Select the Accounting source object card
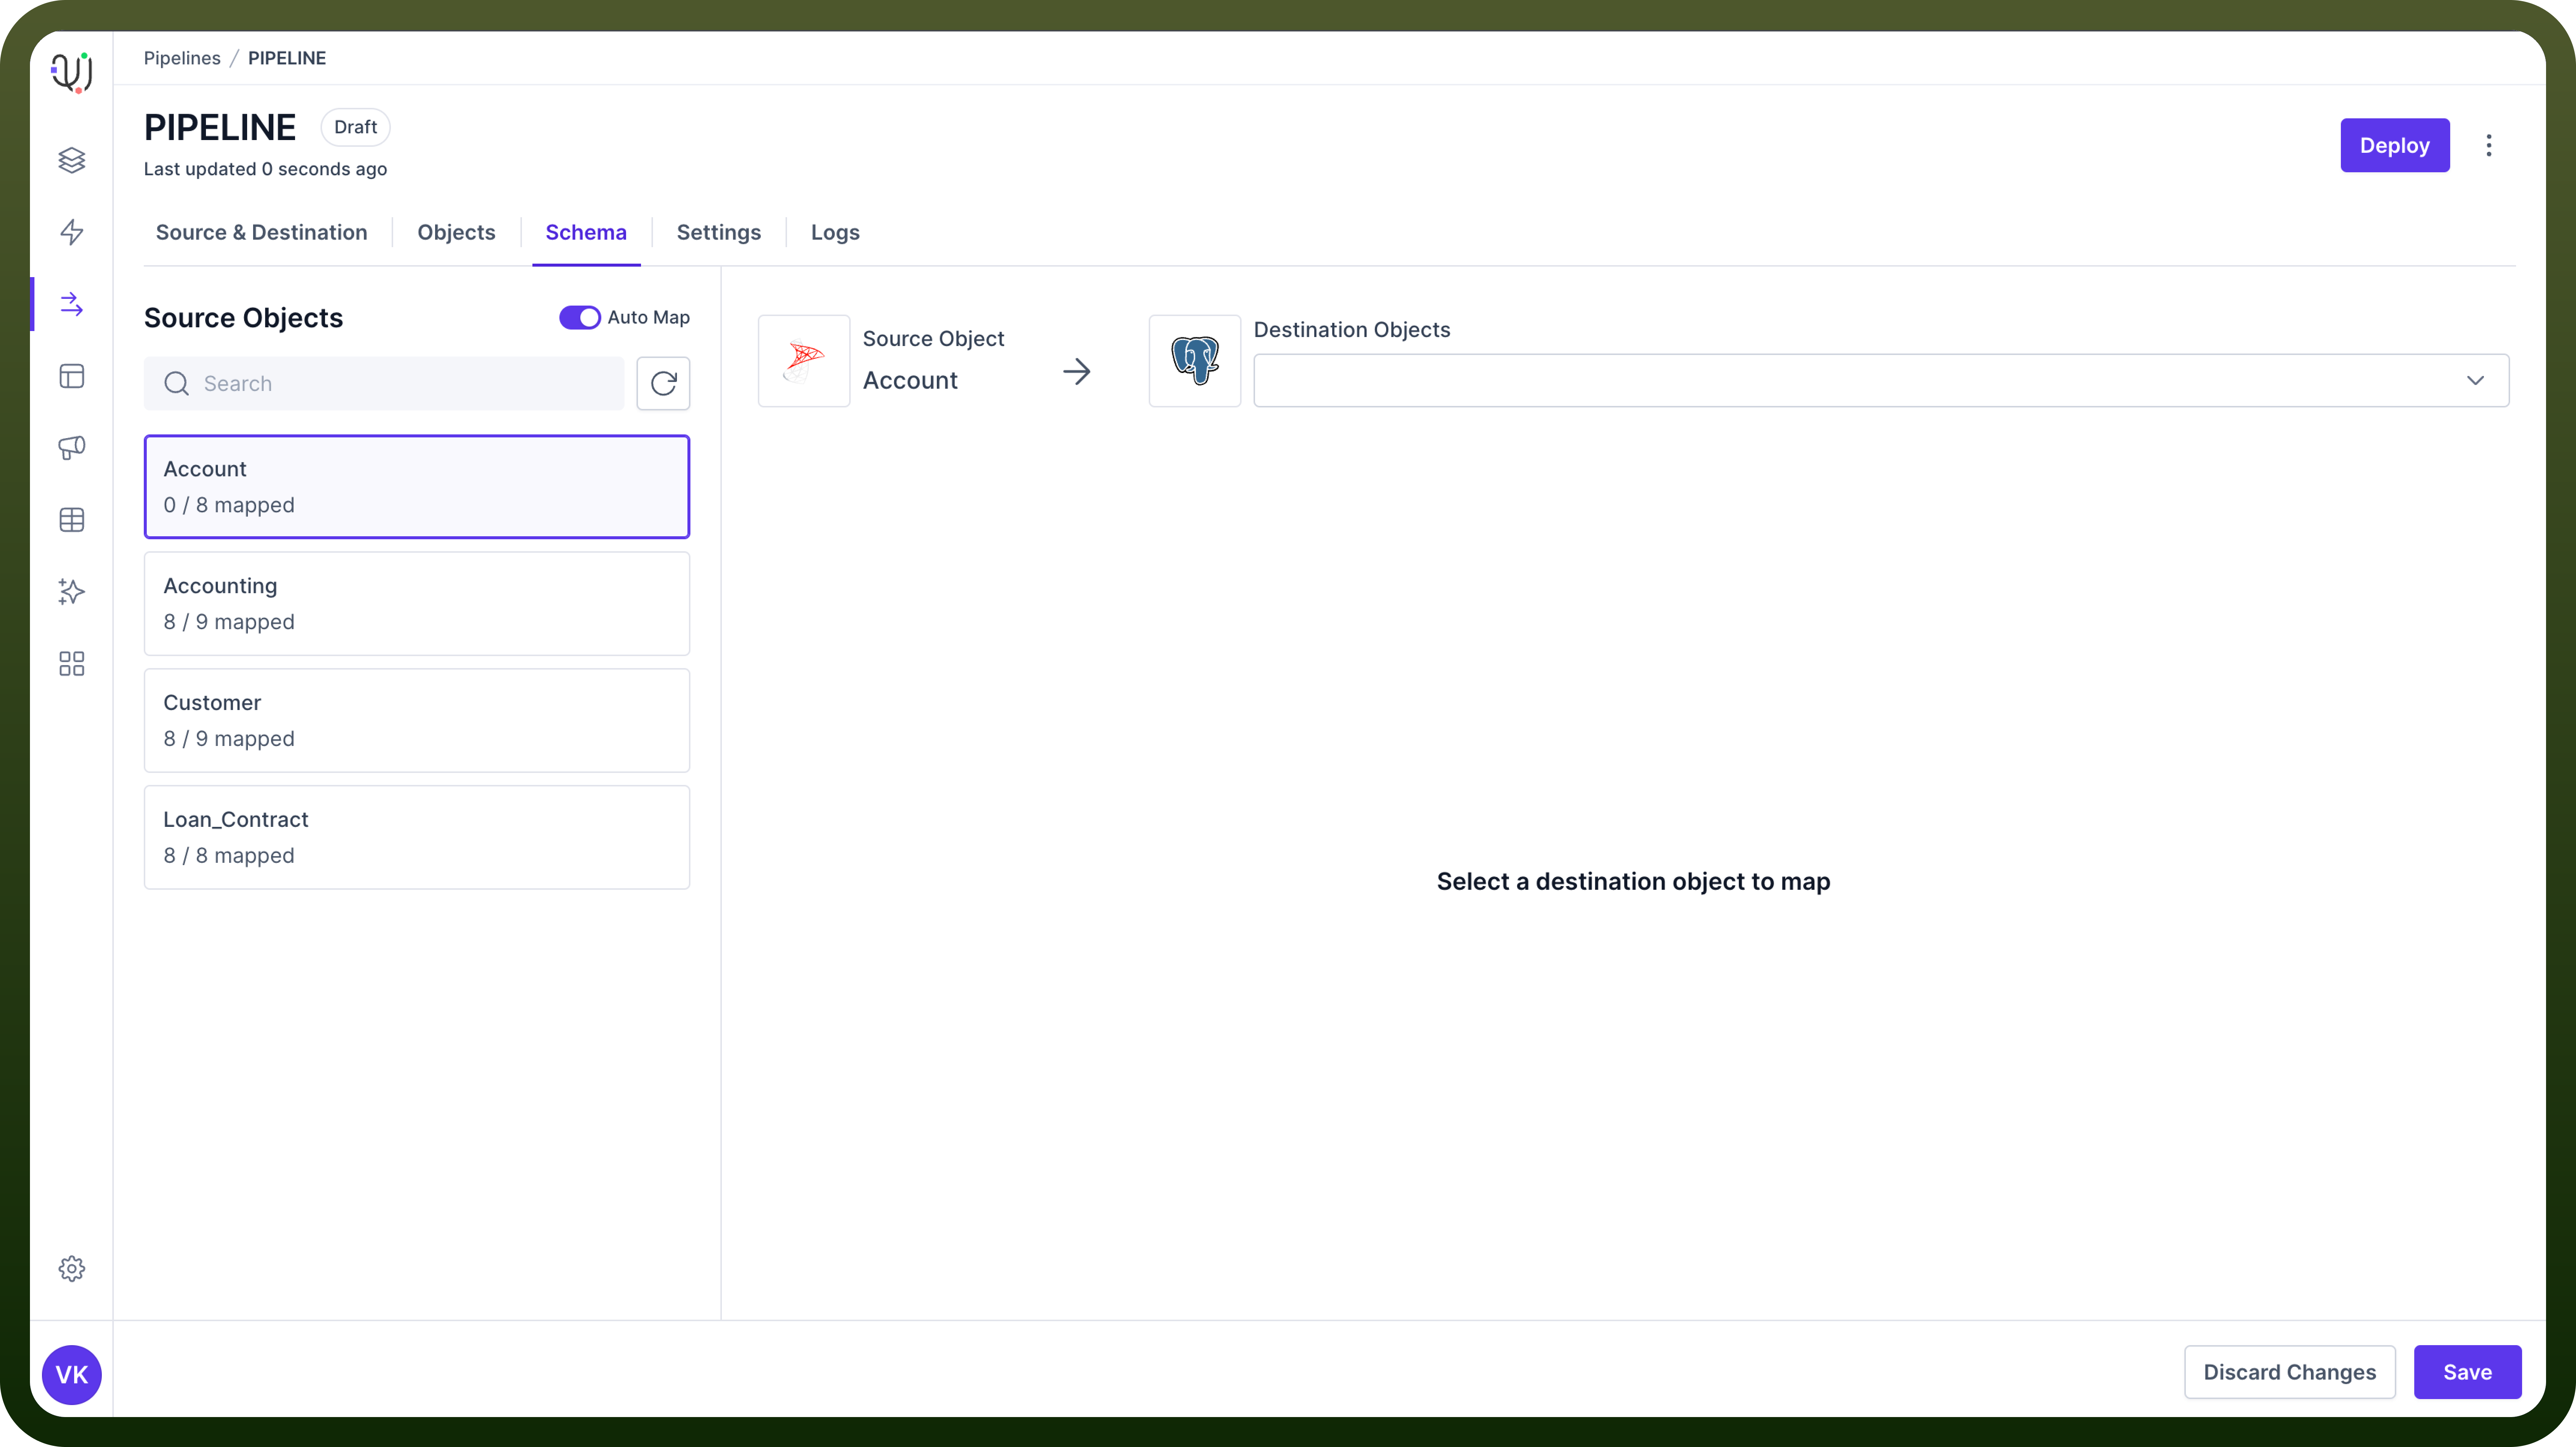2576x1447 pixels. (x=417, y=604)
